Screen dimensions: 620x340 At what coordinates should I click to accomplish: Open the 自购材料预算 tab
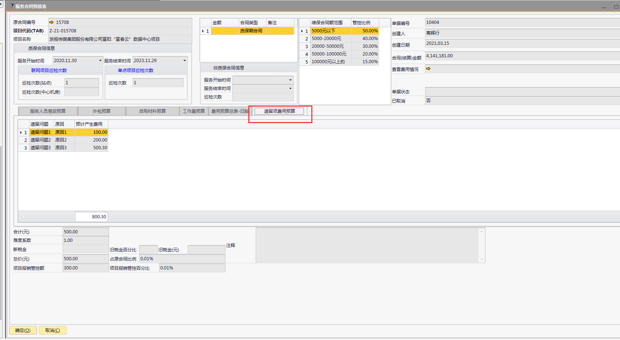pos(153,111)
